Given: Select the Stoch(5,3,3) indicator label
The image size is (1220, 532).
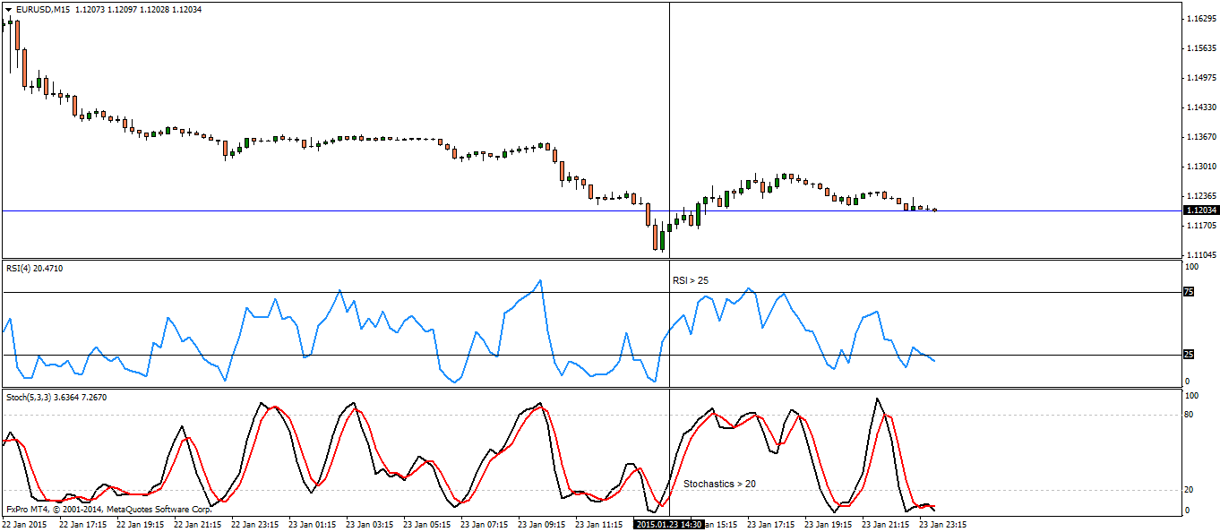Looking at the screenshot, I should [x=57, y=397].
